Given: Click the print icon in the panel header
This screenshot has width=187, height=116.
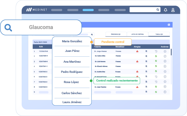Looking at the screenshot, I should tap(169, 25).
